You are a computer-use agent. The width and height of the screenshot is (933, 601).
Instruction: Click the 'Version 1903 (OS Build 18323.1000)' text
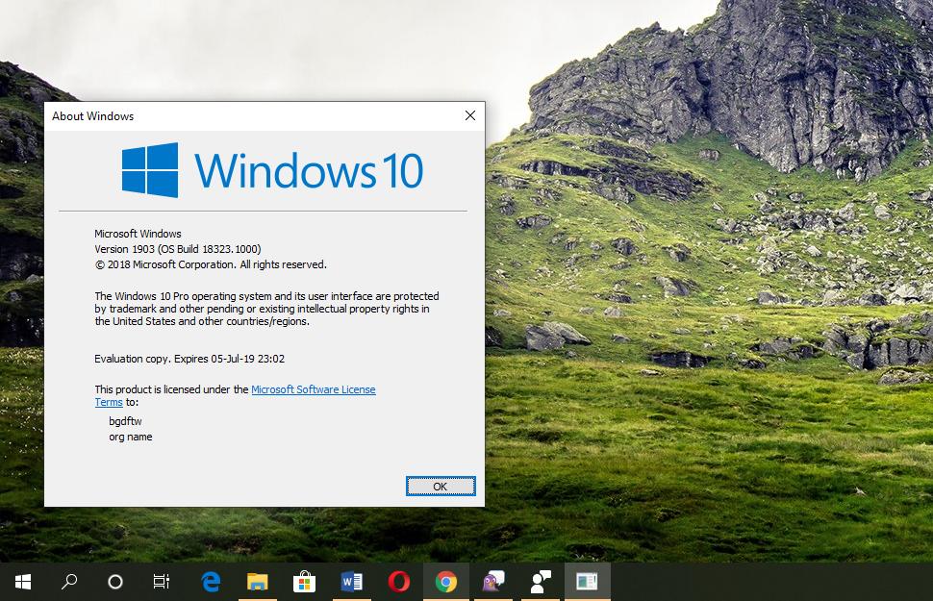(177, 249)
